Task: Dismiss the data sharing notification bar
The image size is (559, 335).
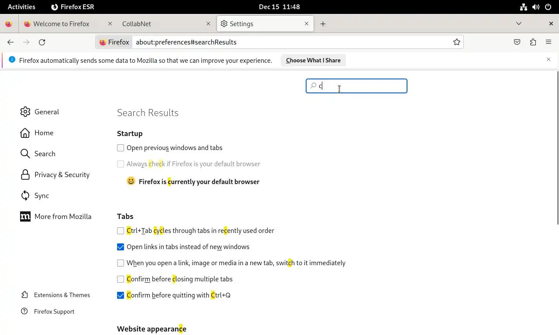Action: coord(549,60)
